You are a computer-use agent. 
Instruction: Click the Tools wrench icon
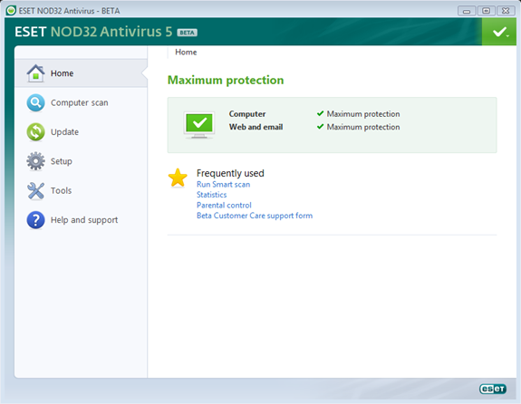[x=35, y=191]
